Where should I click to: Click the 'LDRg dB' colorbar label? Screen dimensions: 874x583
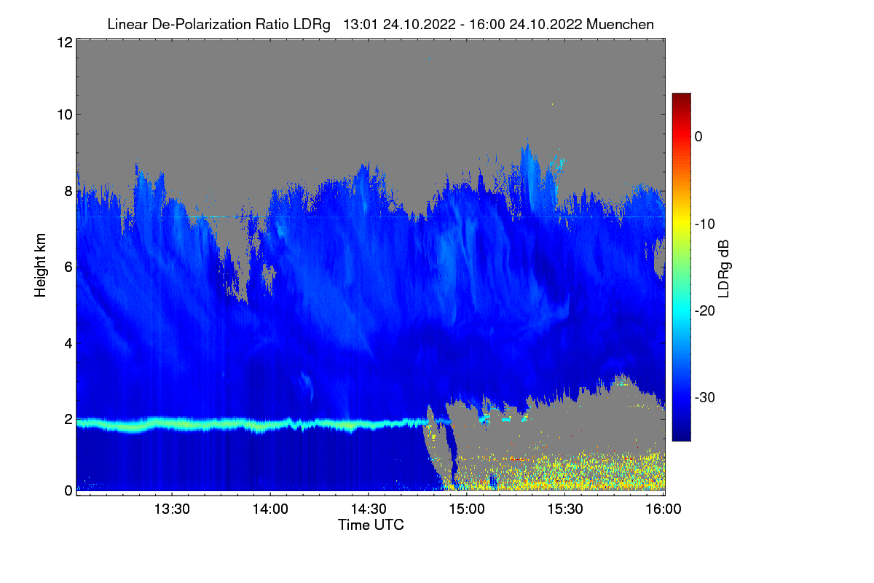pyautogui.click(x=723, y=269)
